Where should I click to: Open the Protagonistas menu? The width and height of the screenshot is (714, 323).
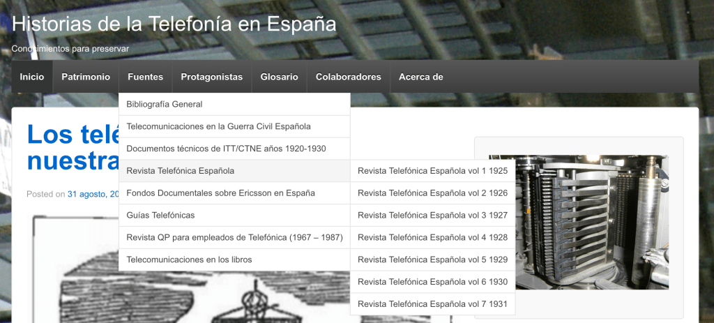211,77
